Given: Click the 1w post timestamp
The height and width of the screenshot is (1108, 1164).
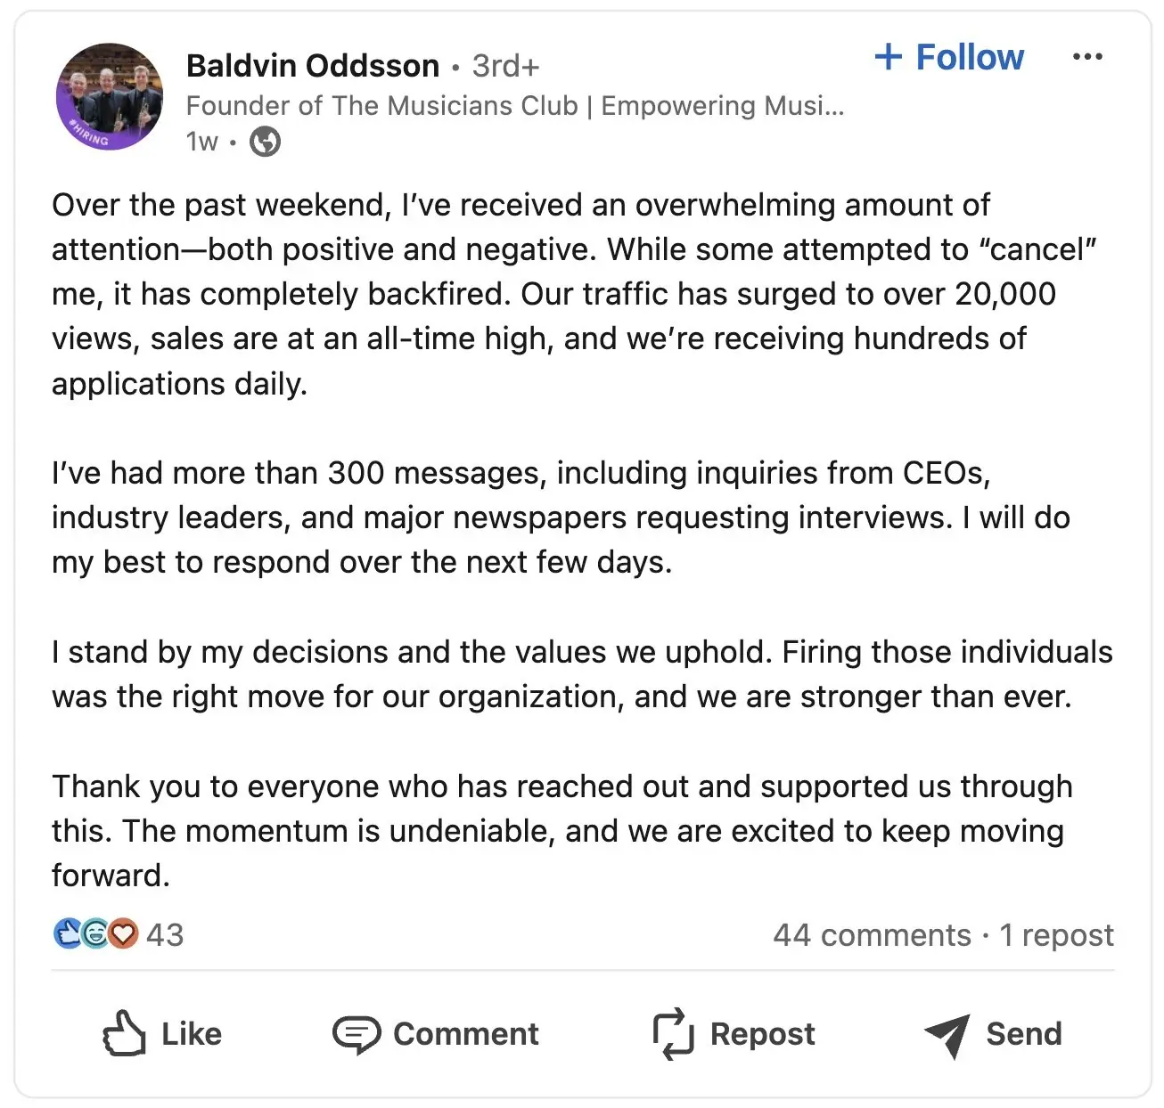Looking at the screenshot, I should pyautogui.click(x=201, y=141).
